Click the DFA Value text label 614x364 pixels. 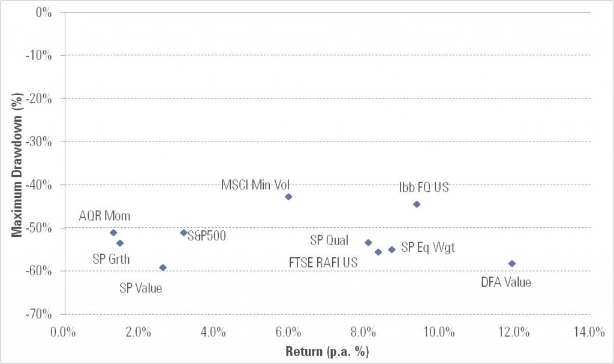pyautogui.click(x=506, y=282)
